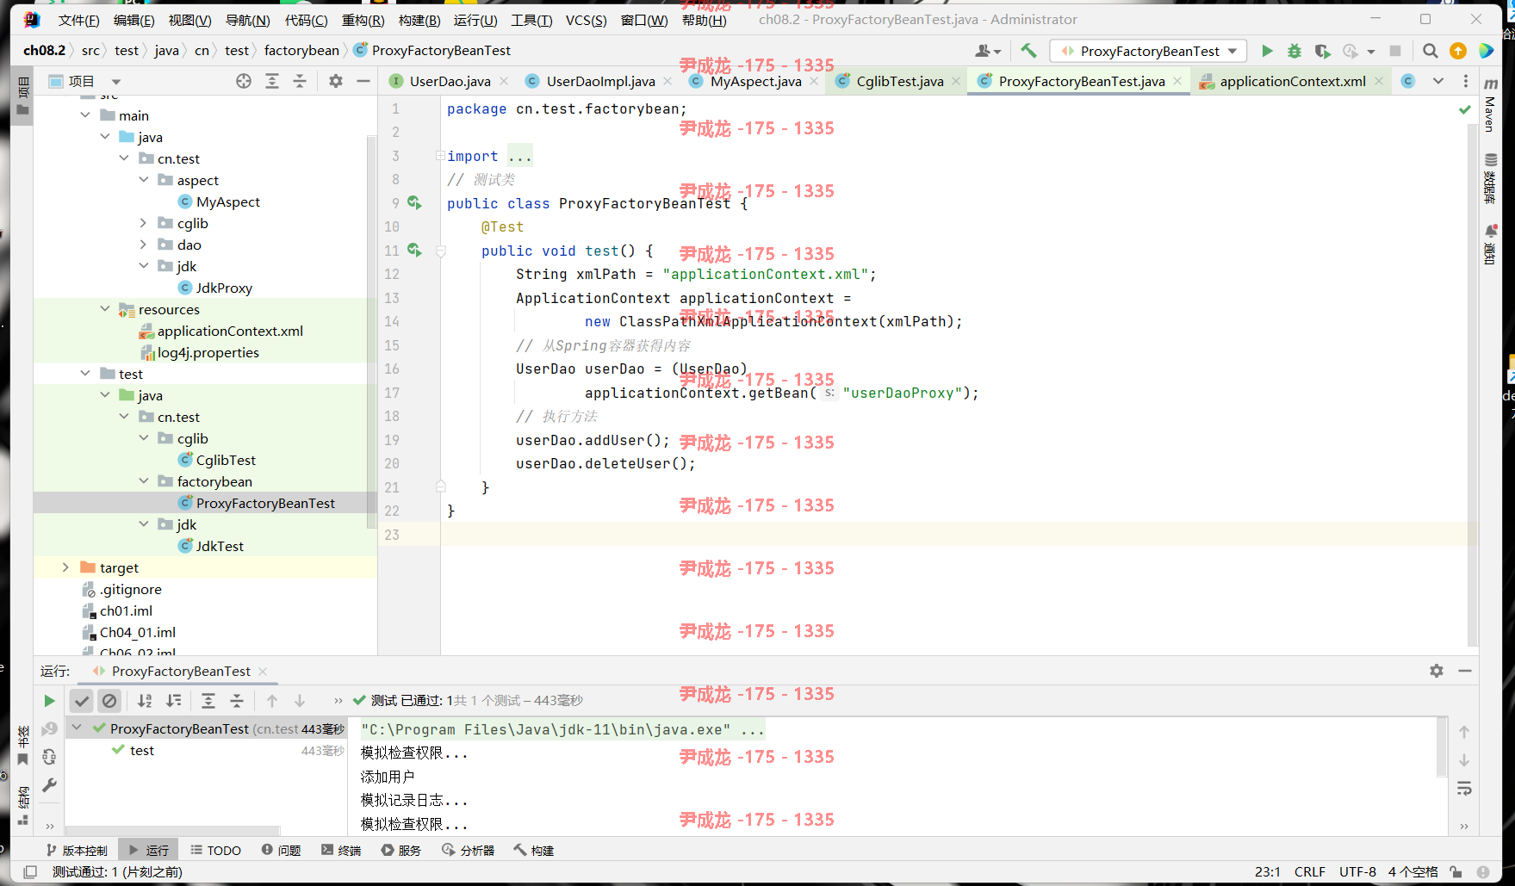1515x886 pixels.
Task: Open the 问题 problems tool window
Action: pyautogui.click(x=281, y=851)
